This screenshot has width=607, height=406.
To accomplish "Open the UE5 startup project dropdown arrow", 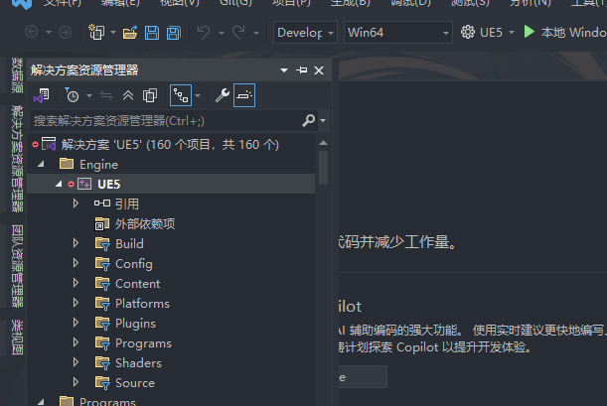I will [512, 32].
